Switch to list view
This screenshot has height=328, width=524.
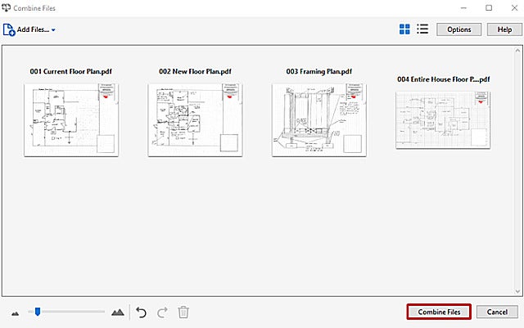click(x=422, y=29)
